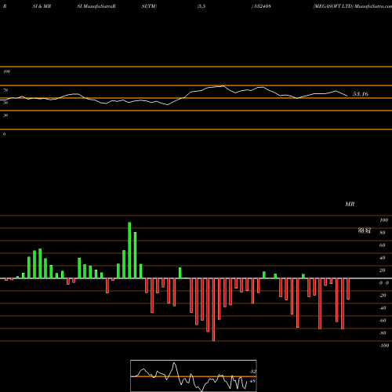Click the longest red bar reaching near -100
Image resolution: width=392 pixels, height=392 pixels.
coord(213,310)
